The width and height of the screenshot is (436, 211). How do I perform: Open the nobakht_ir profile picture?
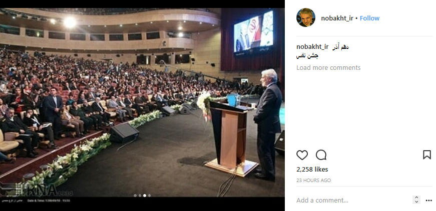point(306,17)
